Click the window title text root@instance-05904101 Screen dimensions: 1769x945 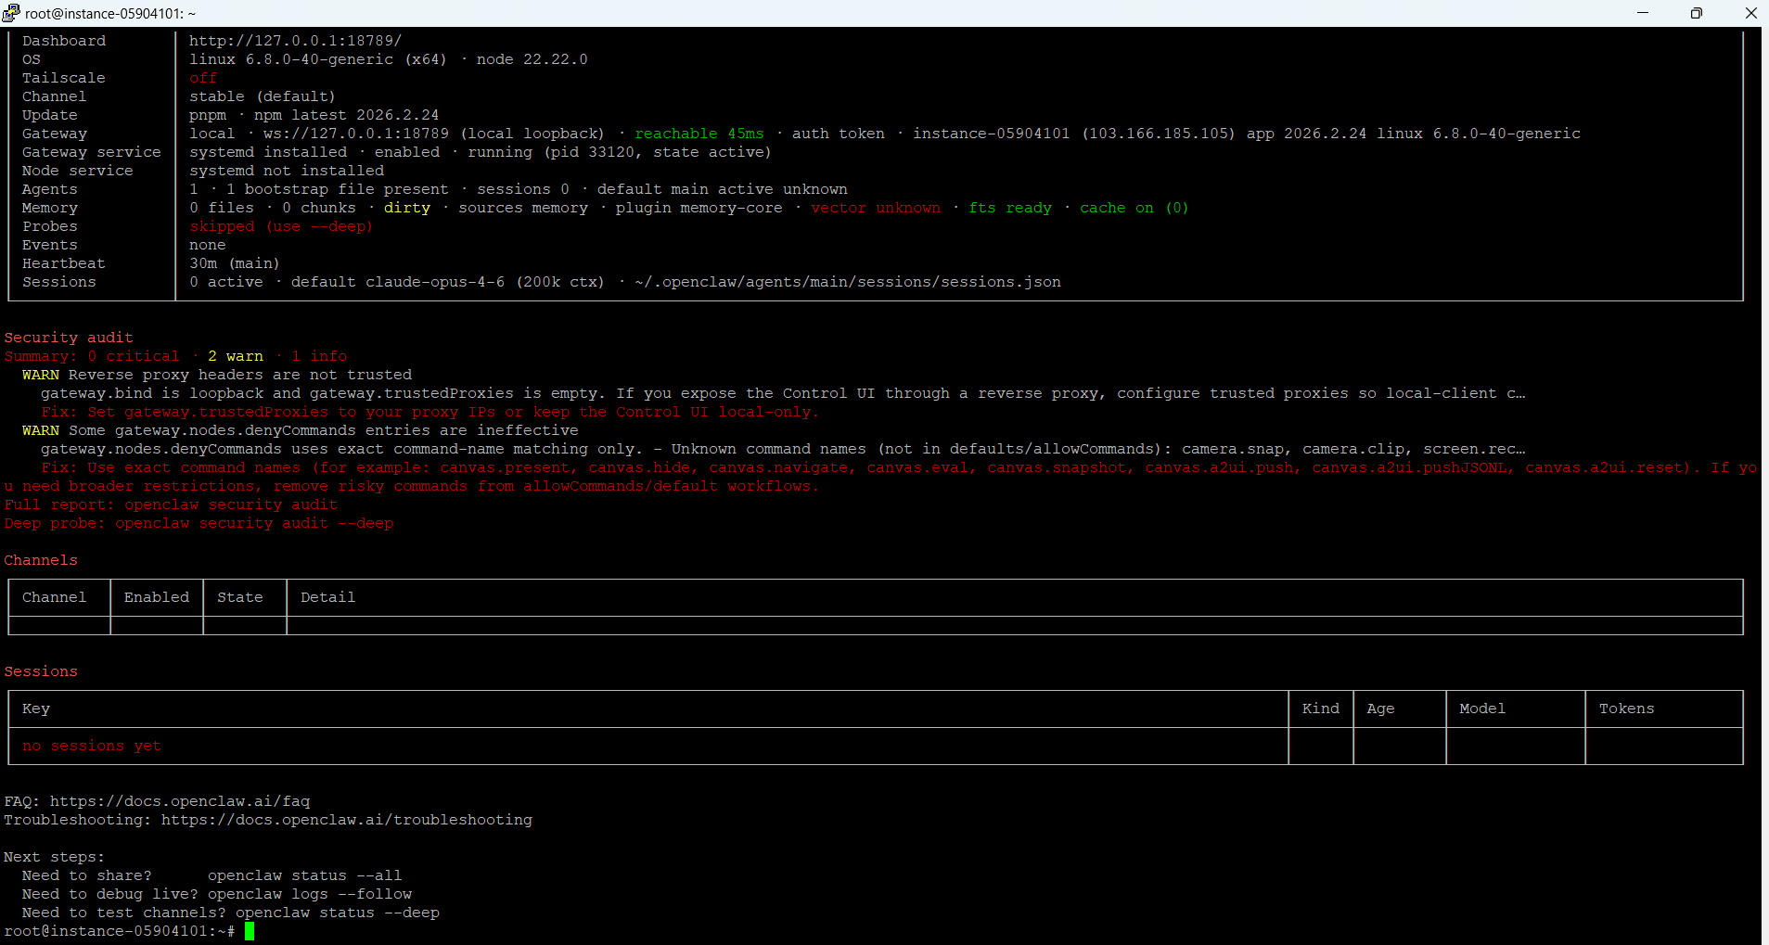pyautogui.click(x=109, y=13)
